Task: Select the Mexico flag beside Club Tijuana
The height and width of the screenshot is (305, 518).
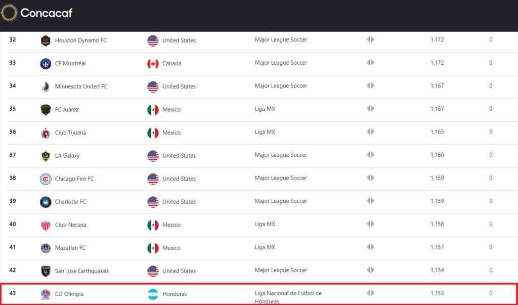Action: 153,133
